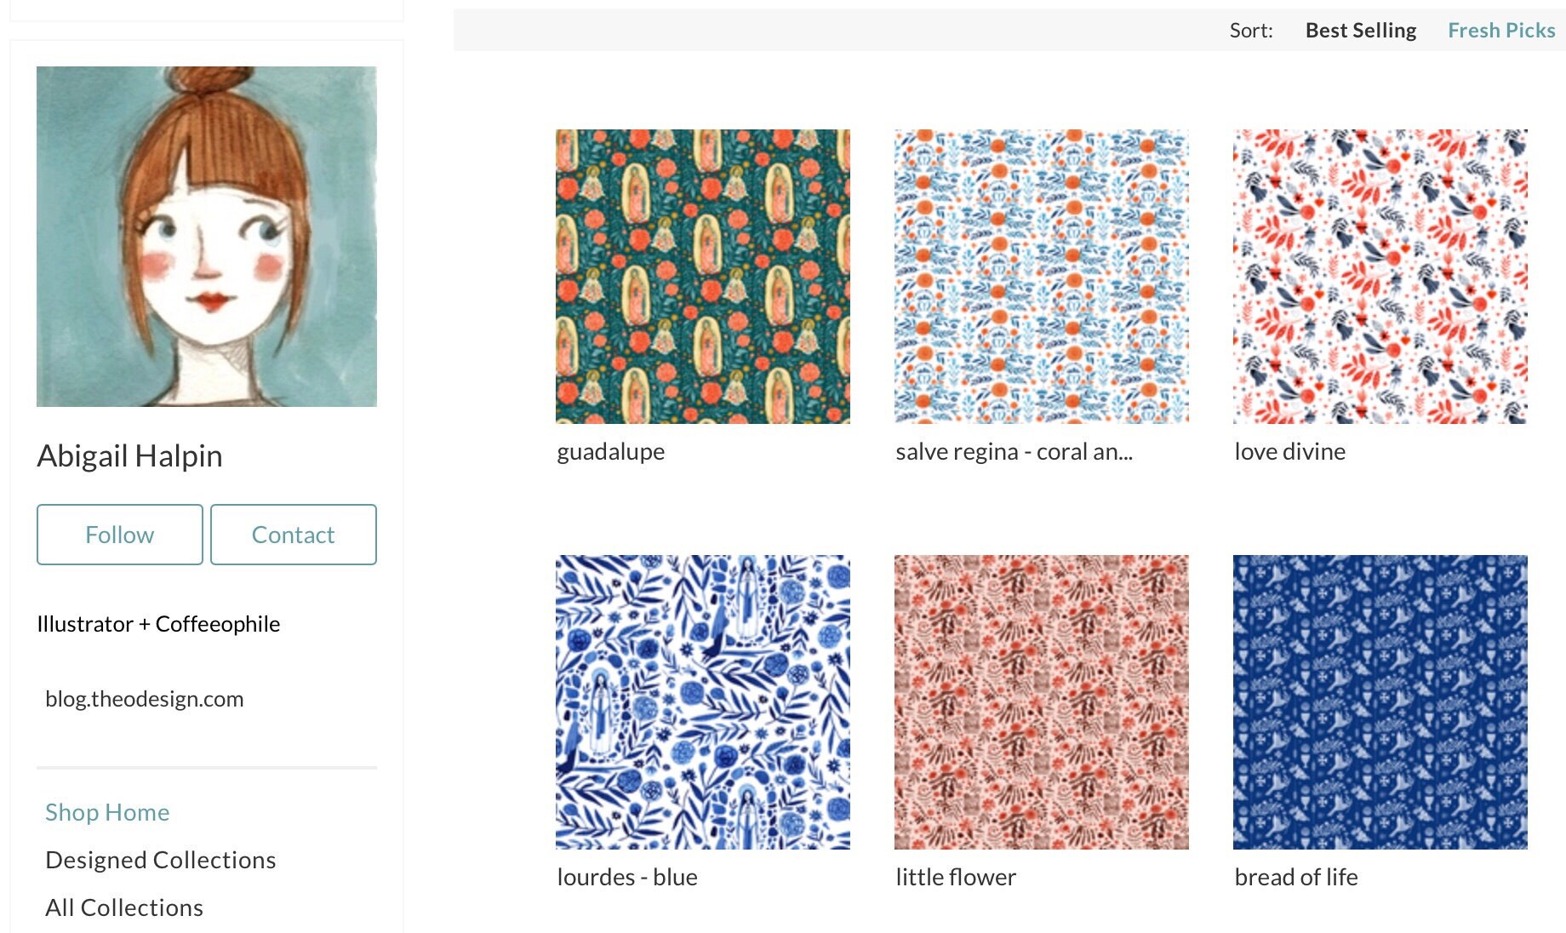Click the guadalupe title link
This screenshot has width=1566, height=933.
click(x=611, y=452)
